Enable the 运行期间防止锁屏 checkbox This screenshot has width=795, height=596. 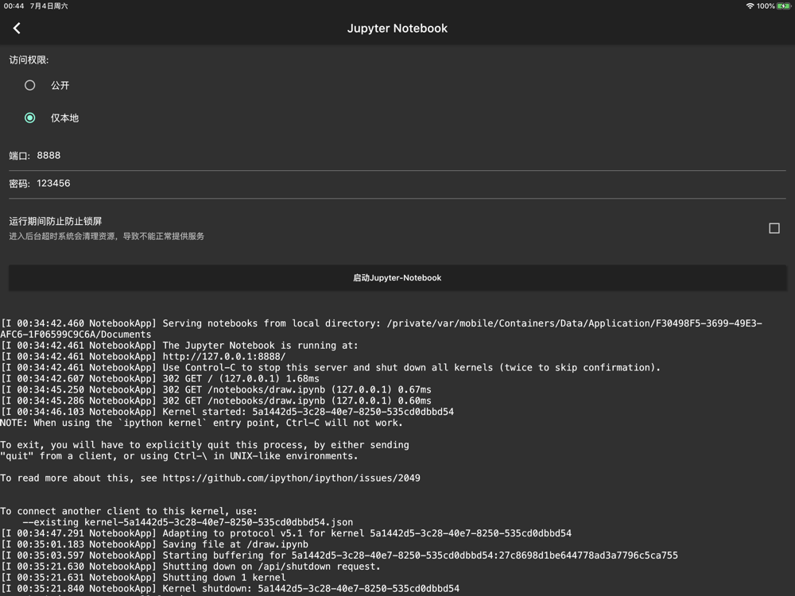pos(774,228)
